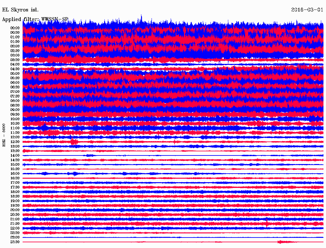The width and height of the screenshot is (326, 248).
Task: Select the 02:30 time label
Action: (x=15, y=51)
